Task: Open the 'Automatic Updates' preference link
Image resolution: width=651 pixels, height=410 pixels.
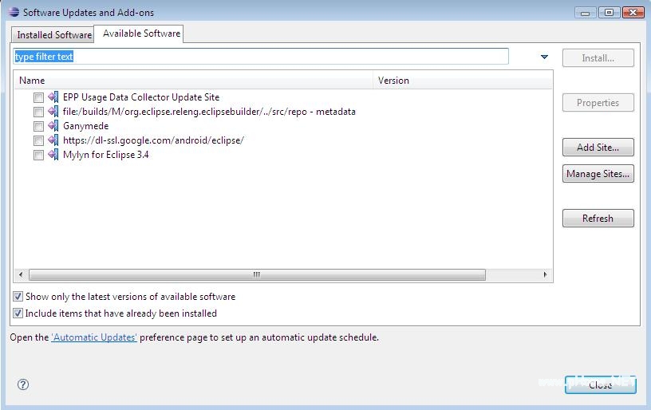Action: (94, 337)
